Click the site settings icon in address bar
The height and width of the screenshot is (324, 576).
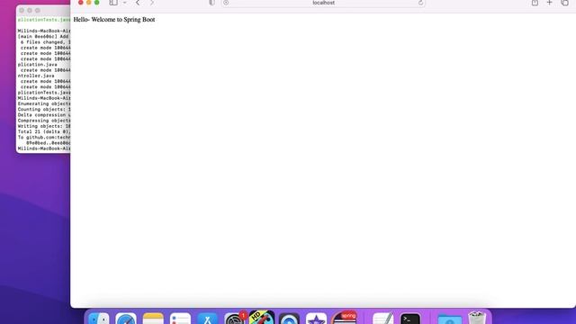pyautogui.click(x=226, y=3)
